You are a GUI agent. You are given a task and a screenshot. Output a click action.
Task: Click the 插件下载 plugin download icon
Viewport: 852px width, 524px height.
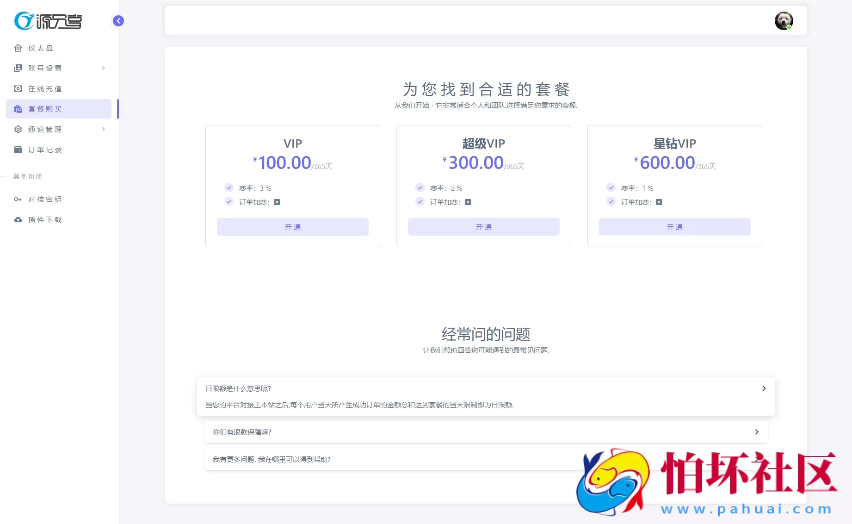pyautogui.click(x=18, y=219)
